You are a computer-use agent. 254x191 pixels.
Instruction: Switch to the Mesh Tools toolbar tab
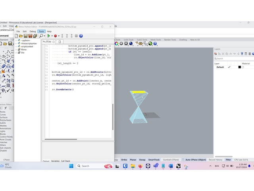click(155, 40)
